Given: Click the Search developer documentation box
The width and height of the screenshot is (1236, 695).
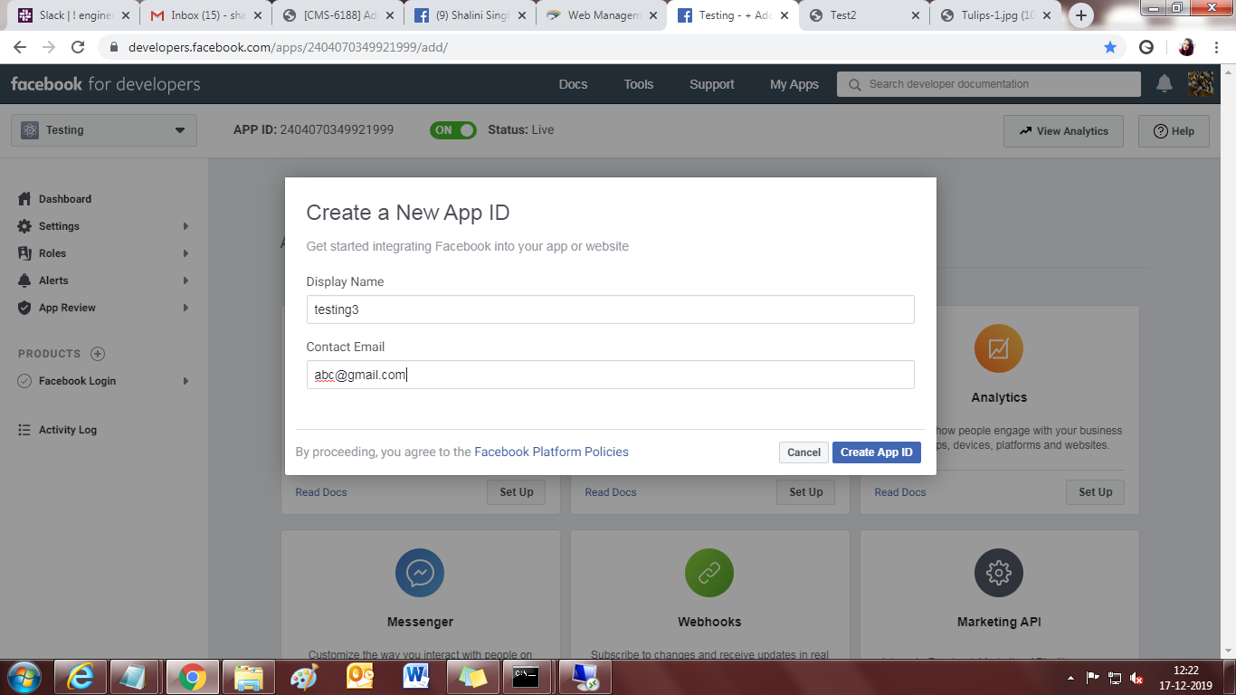Looking at the screenshot, I should point(989,84).
